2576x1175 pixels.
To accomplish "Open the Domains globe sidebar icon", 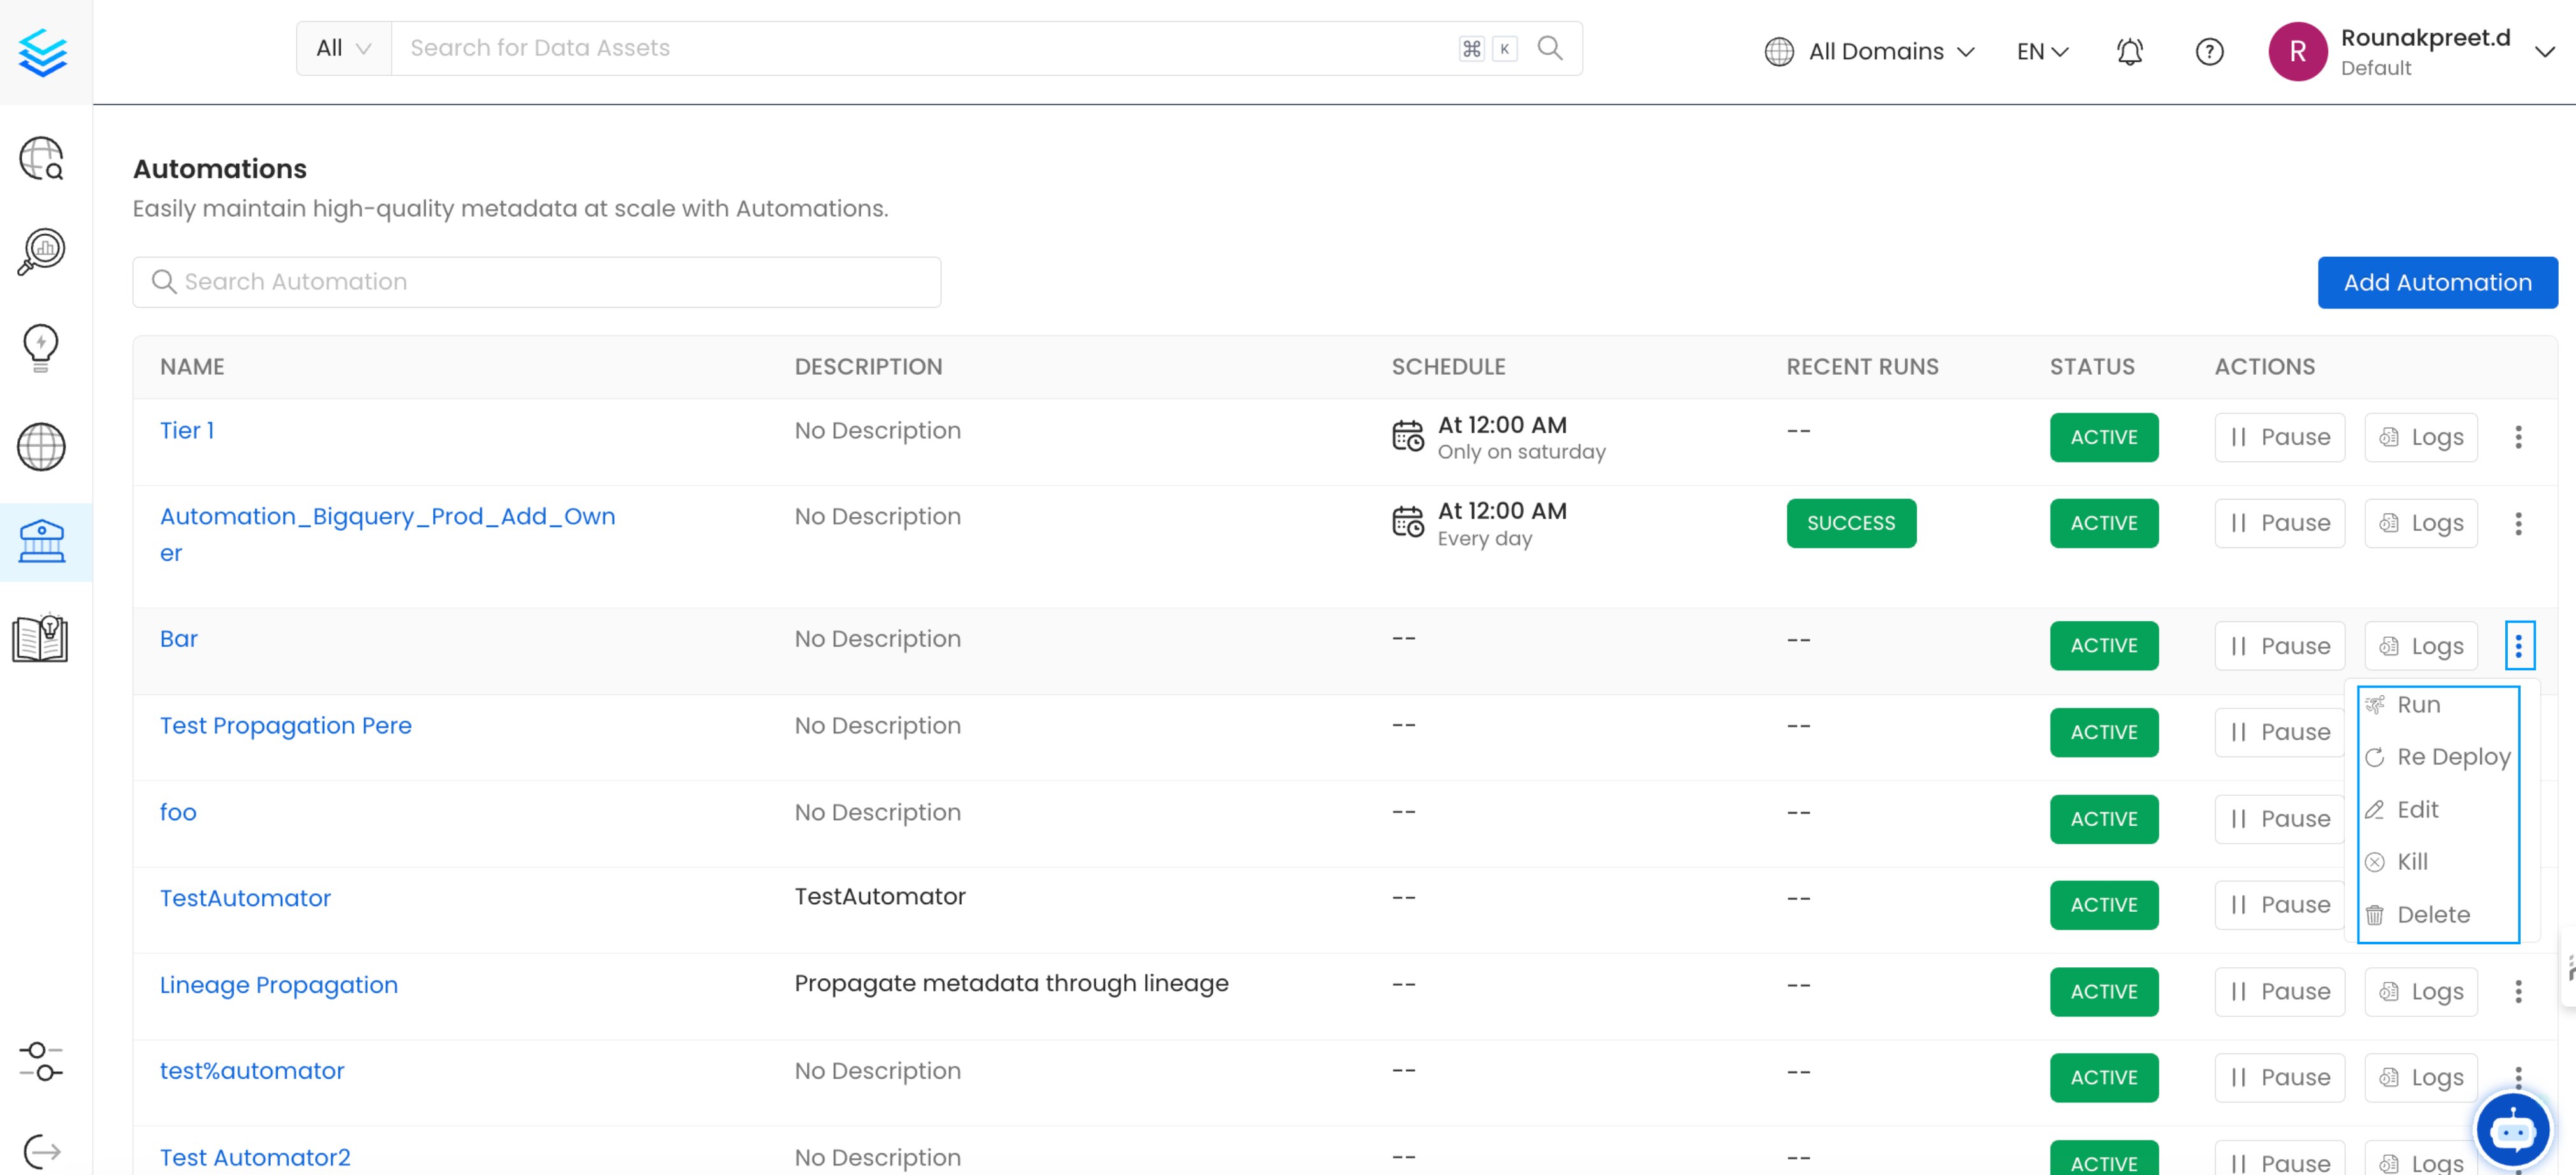I will tap(40, 447).
